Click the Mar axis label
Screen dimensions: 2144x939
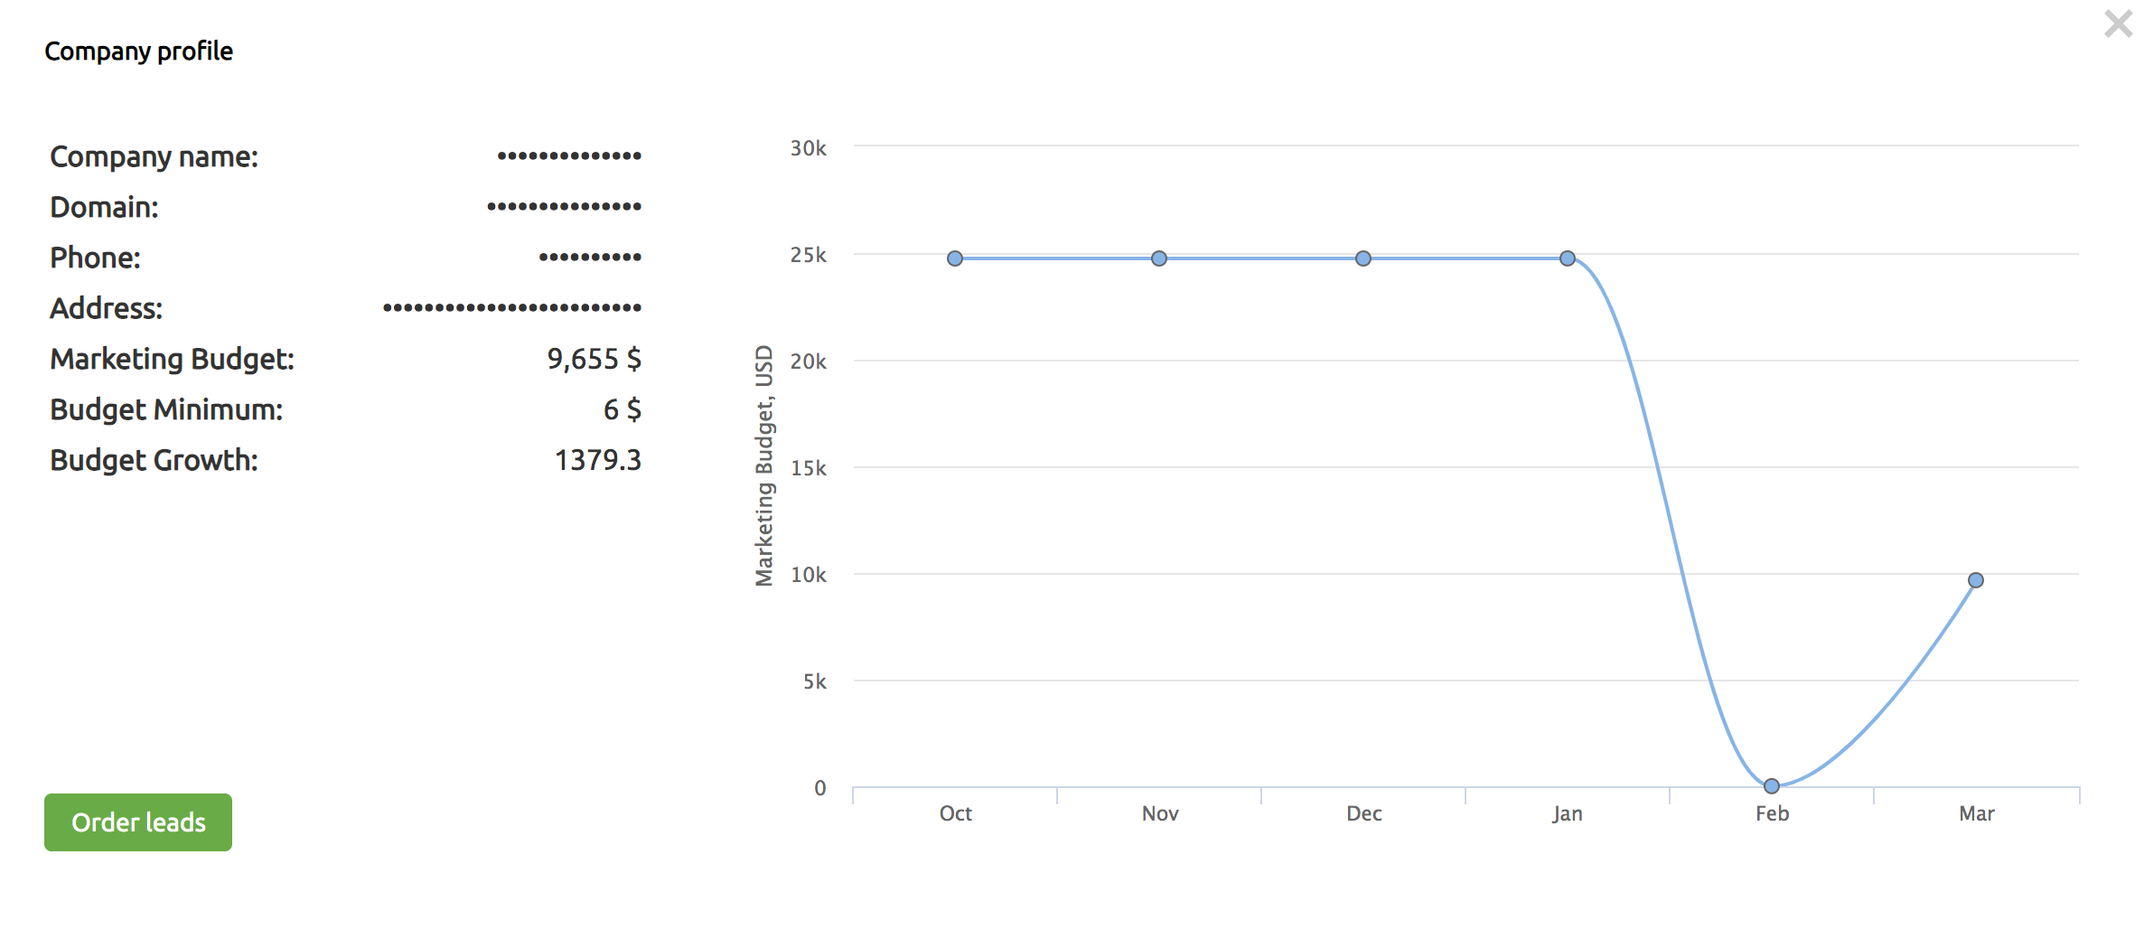(1976, 812)
